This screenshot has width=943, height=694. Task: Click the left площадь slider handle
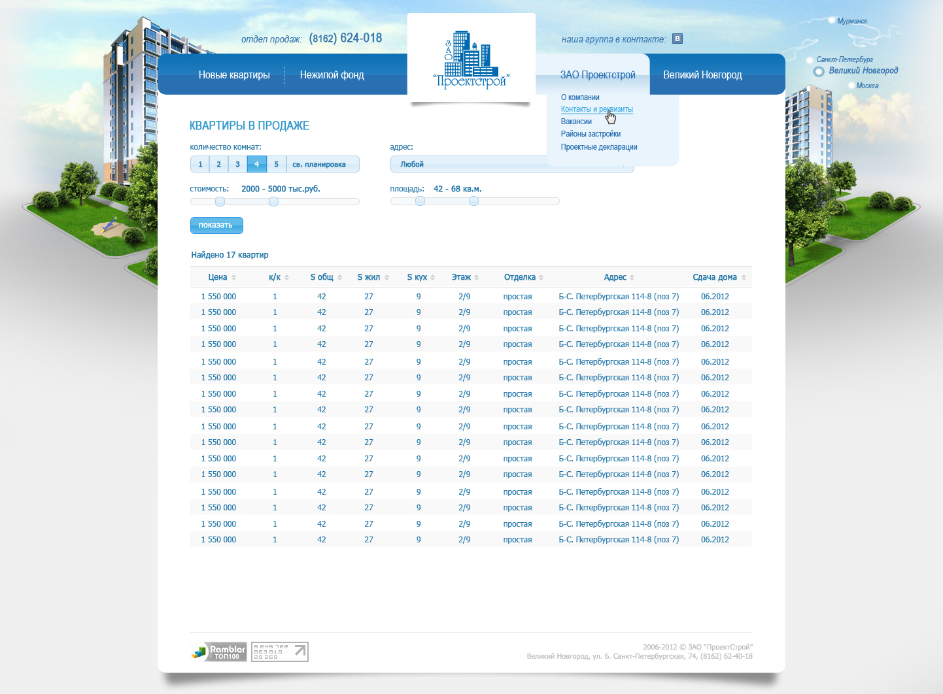pos(420,201)
